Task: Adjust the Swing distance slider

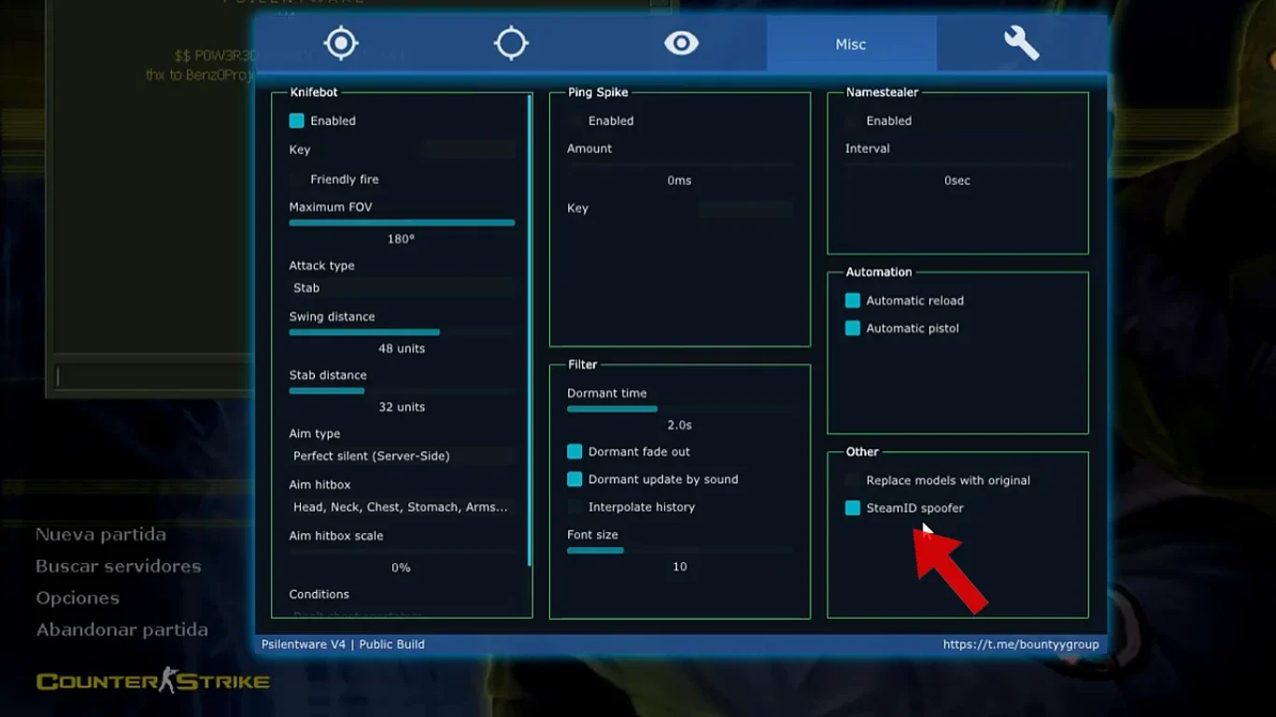Action: [x=403, y=332]
